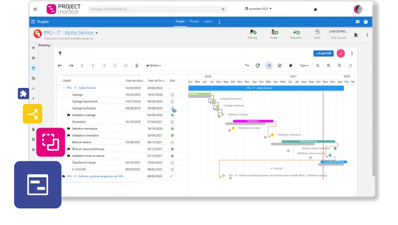The height and width of the screenshot is (225, 398).
Task: Click the pink copy squares tile
Action: click(x=51, y=142)
